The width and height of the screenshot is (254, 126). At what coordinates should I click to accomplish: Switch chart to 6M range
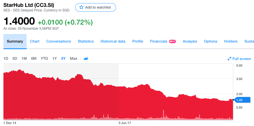click(34, 59)
